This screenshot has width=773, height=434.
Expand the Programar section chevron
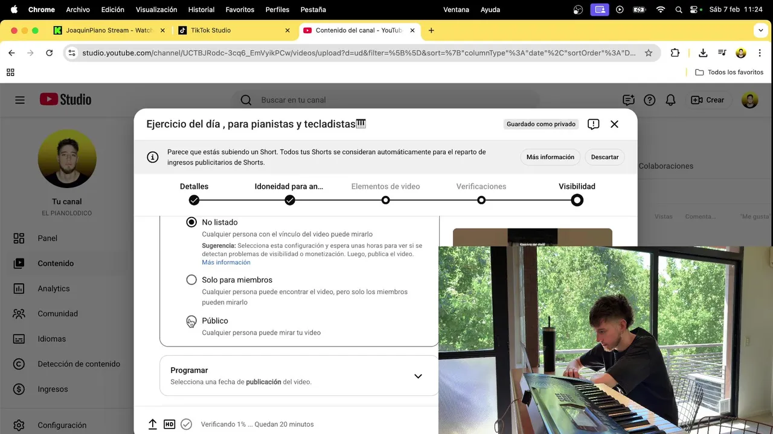(x=418, y=376)
